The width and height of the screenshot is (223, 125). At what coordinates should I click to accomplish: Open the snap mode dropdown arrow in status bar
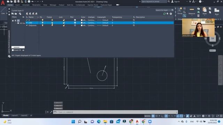pos(160,116)
